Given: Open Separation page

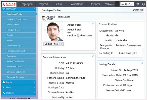Looking at the screenshot, I should coord(19,56).
